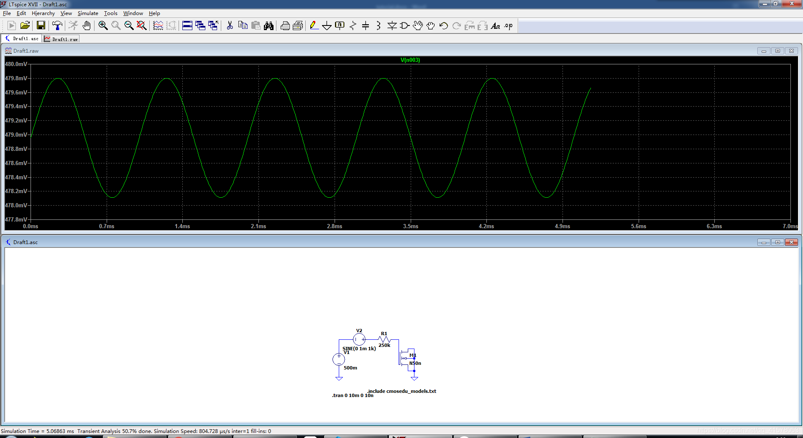Click the Undo arrow icon

click(443, 25)
